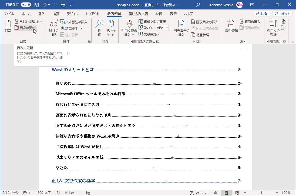Expand the 次の脚注 dropdown arrow
Image resolution: width=296 pixels, height=196 pixels.
(81, 28)
